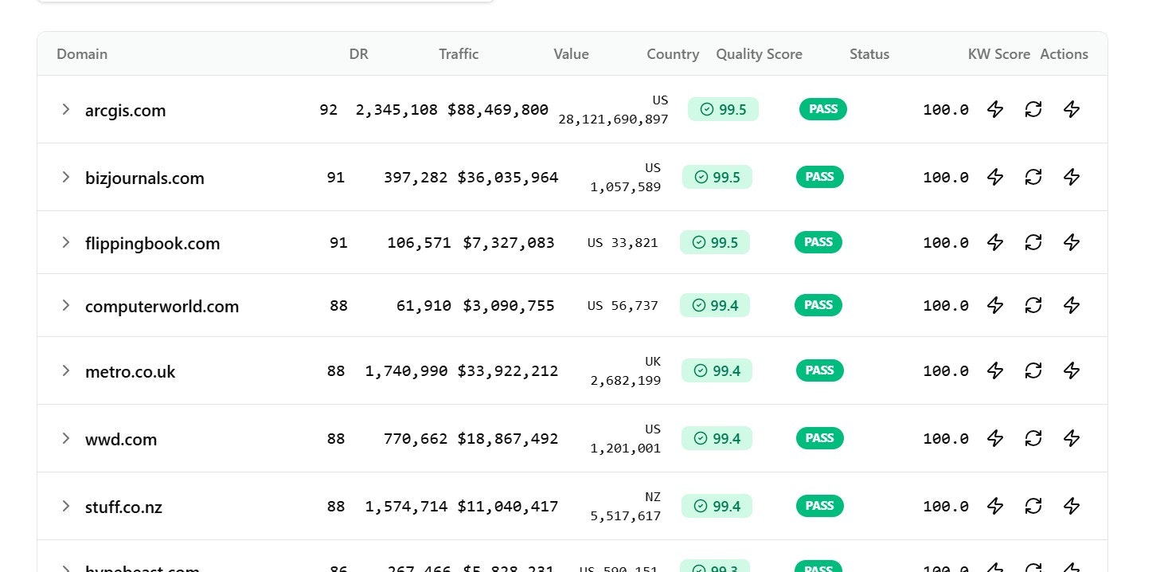This screenshot has width=1164, height=572.
Task: Expand the metro.co.uk row chevron
Action: click(66, 370)
